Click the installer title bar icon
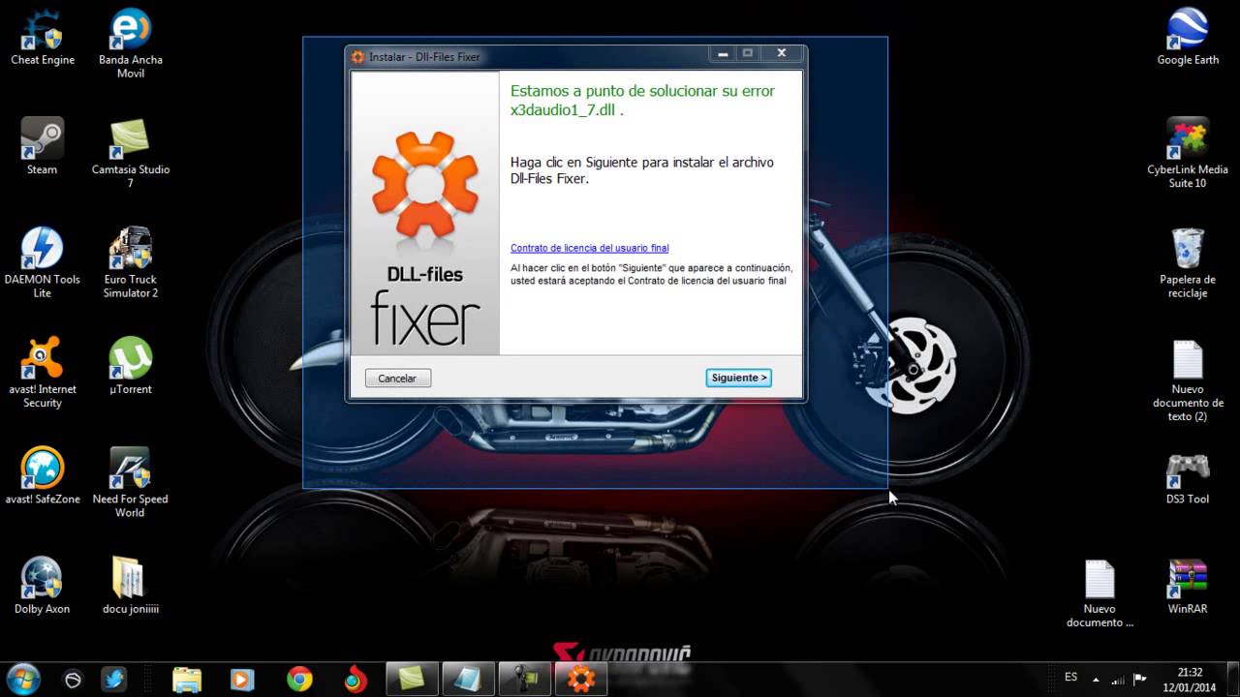1240x697 pixels. click(357, 57)
